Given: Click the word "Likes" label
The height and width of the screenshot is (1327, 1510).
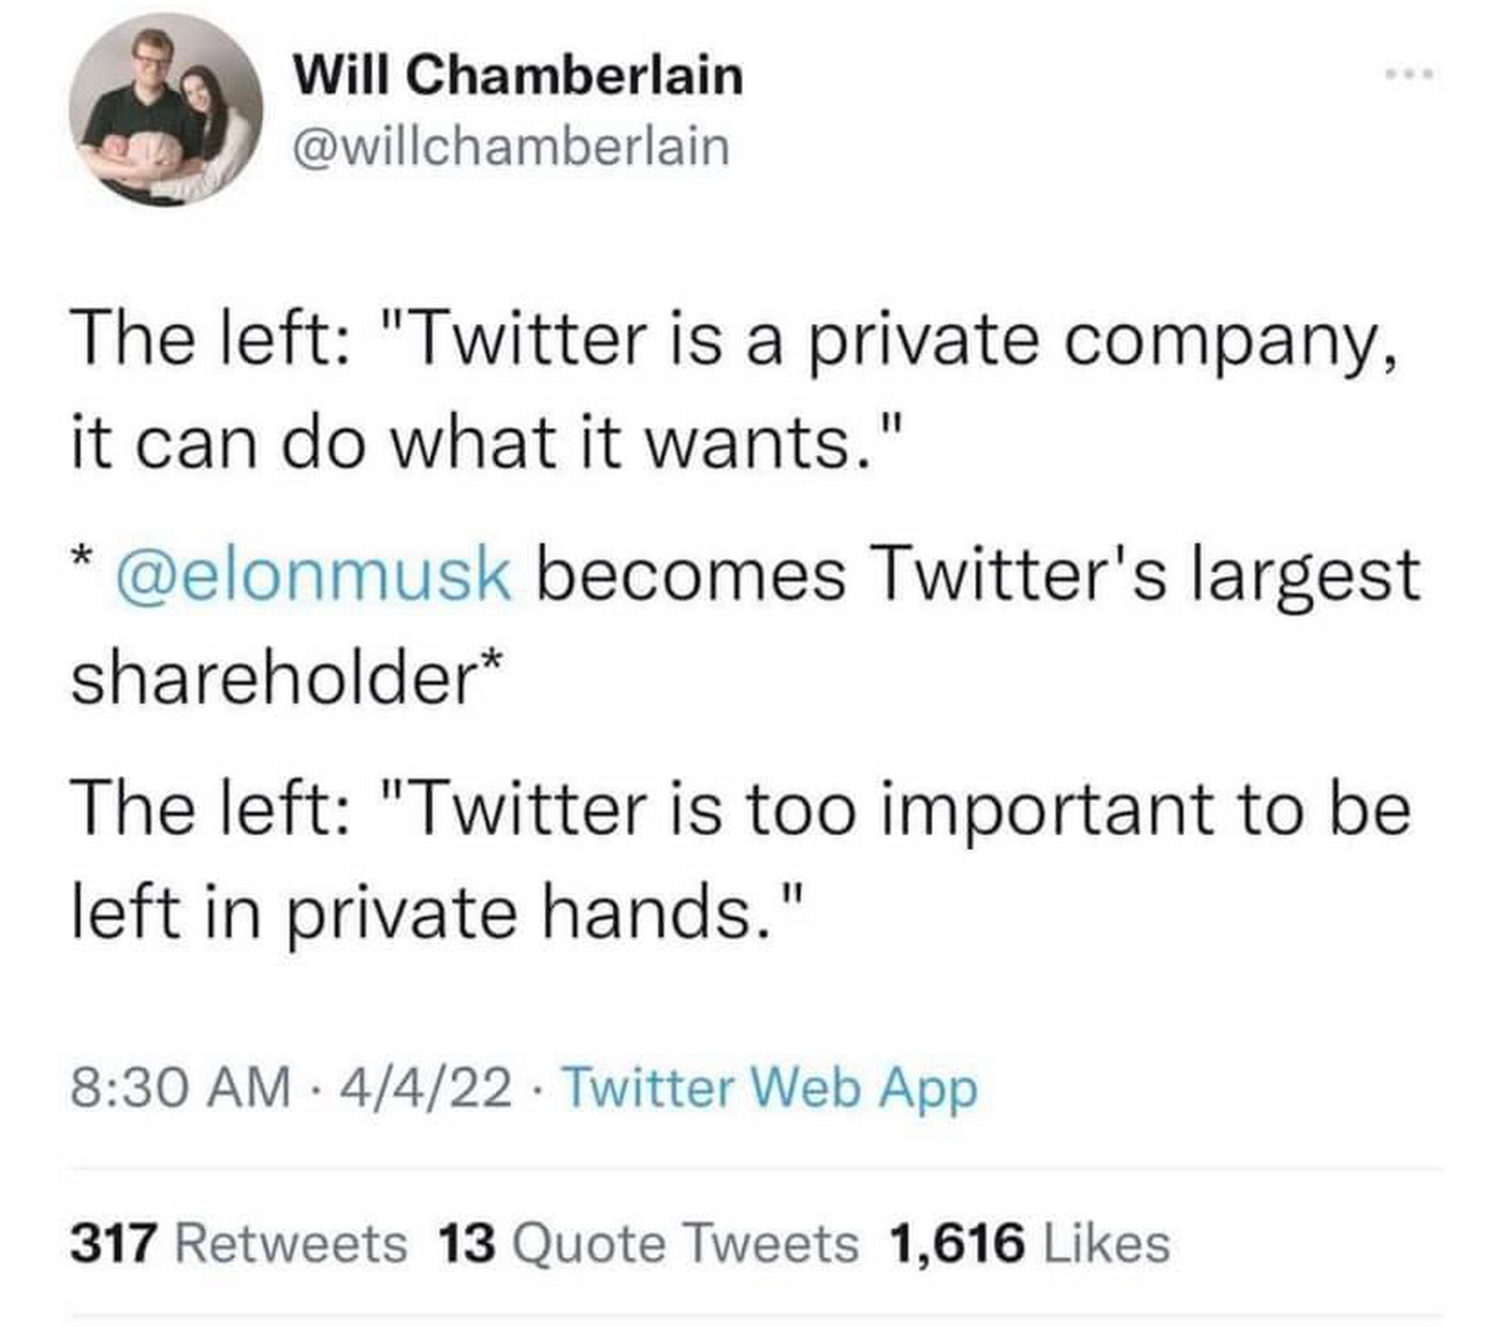Looking at the screenshot, I should click(1105, 1244).
